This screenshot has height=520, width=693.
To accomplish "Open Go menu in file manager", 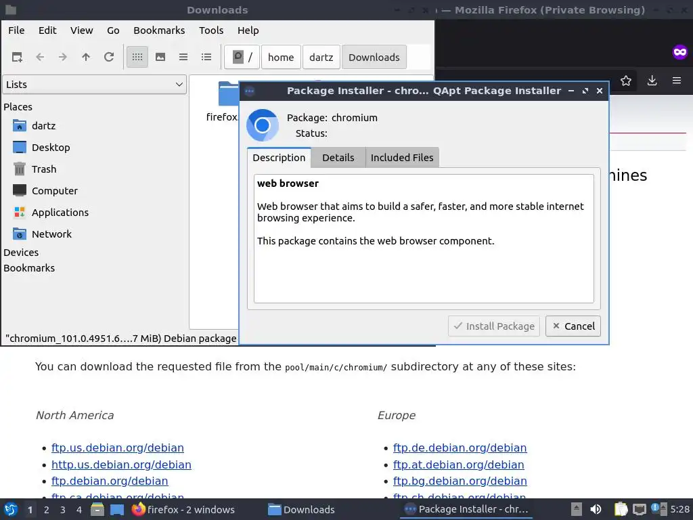I will [x=113, y=30].
